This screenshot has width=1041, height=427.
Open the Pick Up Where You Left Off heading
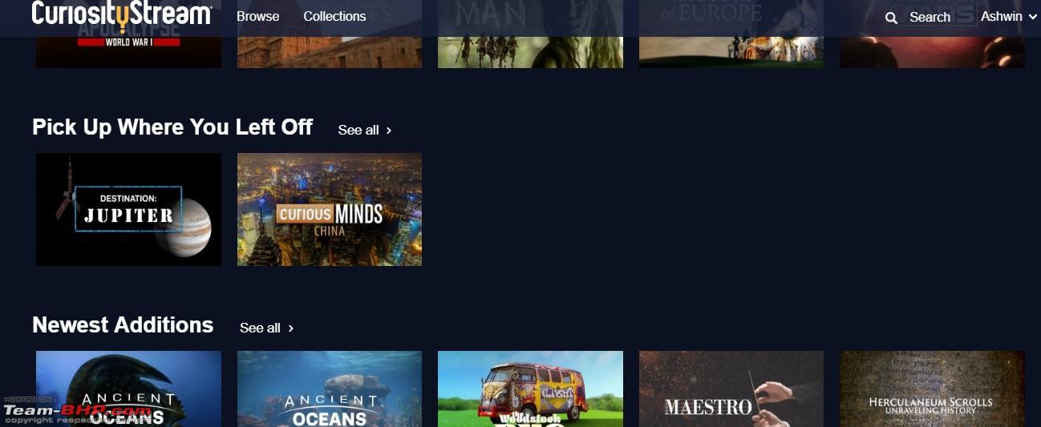click(172, 127)
